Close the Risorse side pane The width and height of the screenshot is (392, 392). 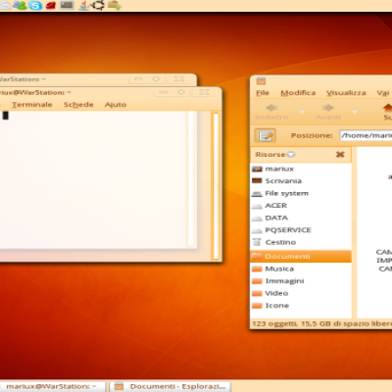pyautogui.click(x=340, y=154)
